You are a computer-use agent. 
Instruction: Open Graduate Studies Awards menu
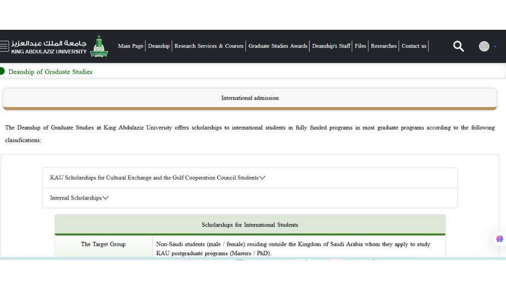278,46
